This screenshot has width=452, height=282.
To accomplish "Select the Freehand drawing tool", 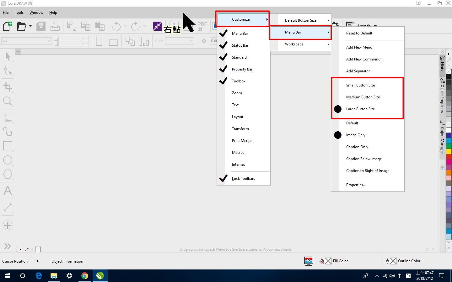I will 8,118.
